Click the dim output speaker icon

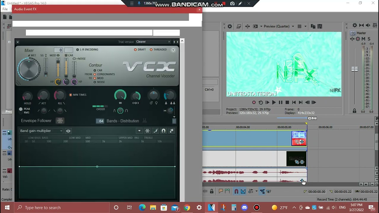(368, 25)
